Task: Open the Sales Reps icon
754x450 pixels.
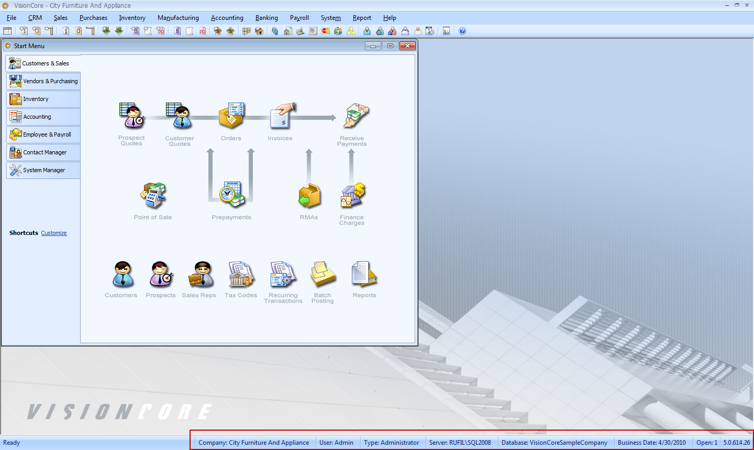Action: click(x=201, y=274)
